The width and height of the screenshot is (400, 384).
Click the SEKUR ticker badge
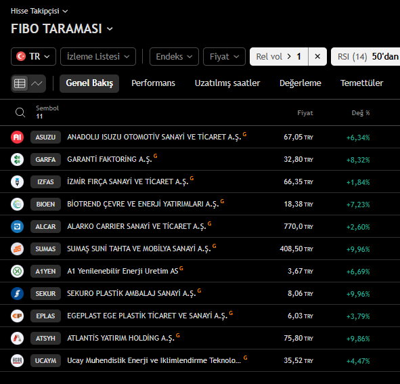click(45, 293)
